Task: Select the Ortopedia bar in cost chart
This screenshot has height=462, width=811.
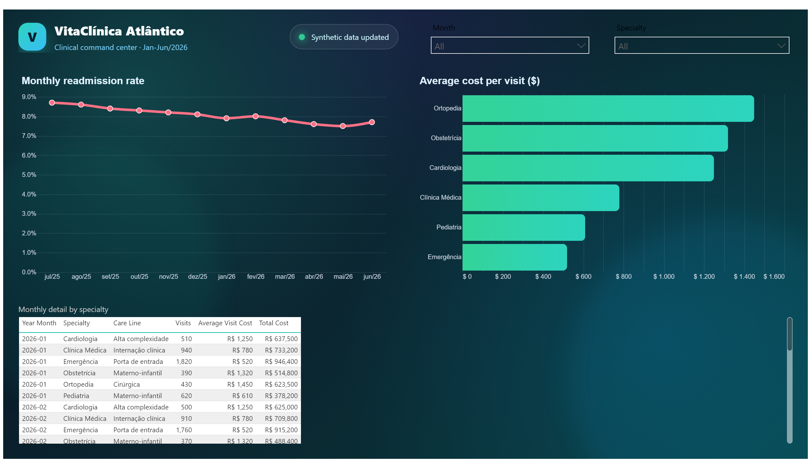Action: coord(608,109)
